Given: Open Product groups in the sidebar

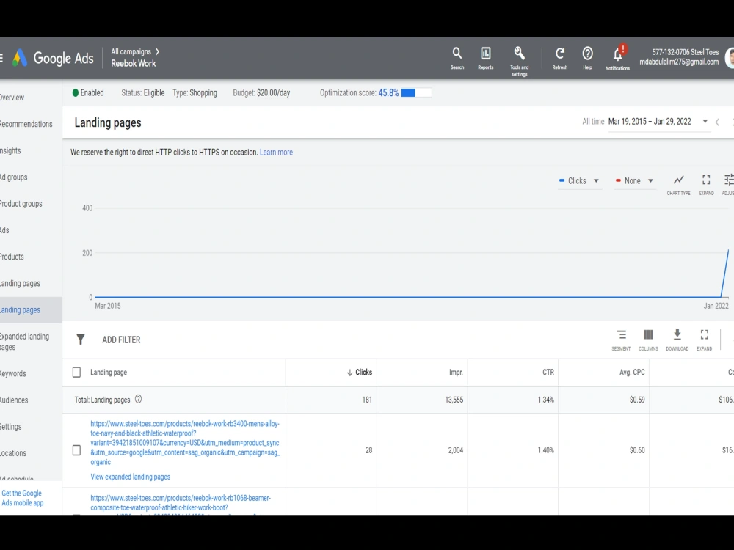Looking at the screenshot, I should [x=21, y=204].
